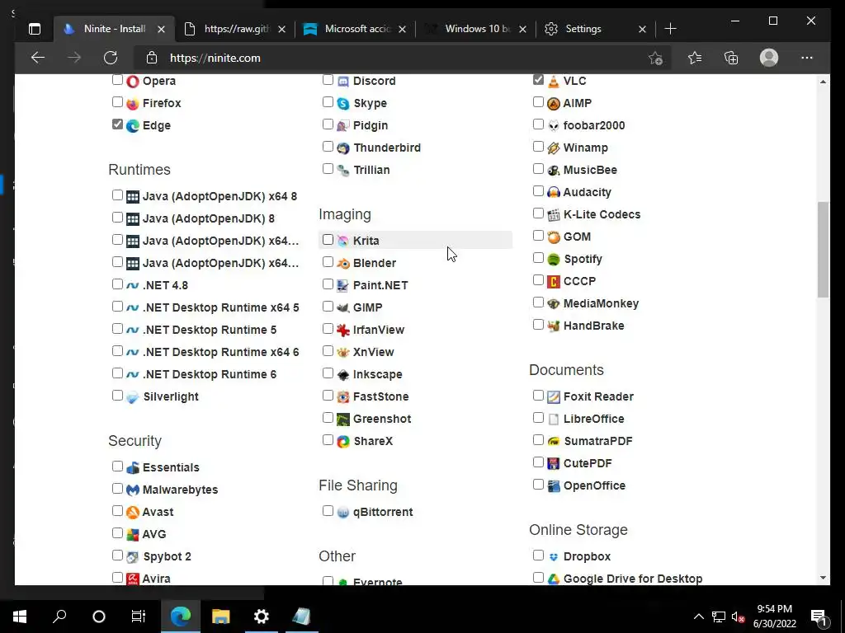845x633 pixels.
Task: Click the page vertical scrollbar thumb
Action: pyautogui.click(x=823, y=249)
